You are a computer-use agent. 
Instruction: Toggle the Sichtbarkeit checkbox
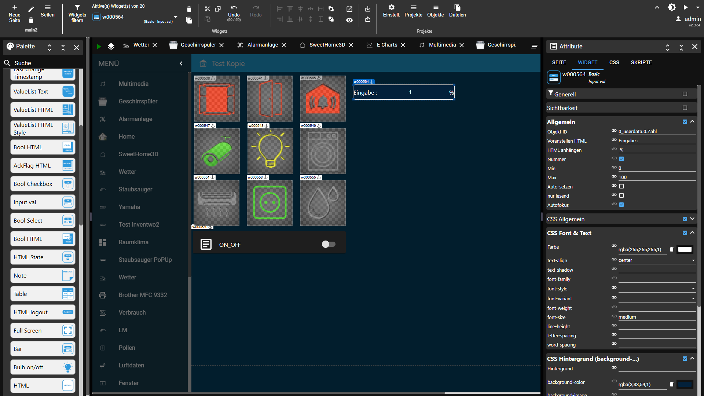point(685,107)
